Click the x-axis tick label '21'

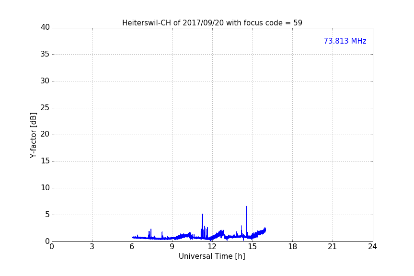pyautogui.click(x=333, y=247)
